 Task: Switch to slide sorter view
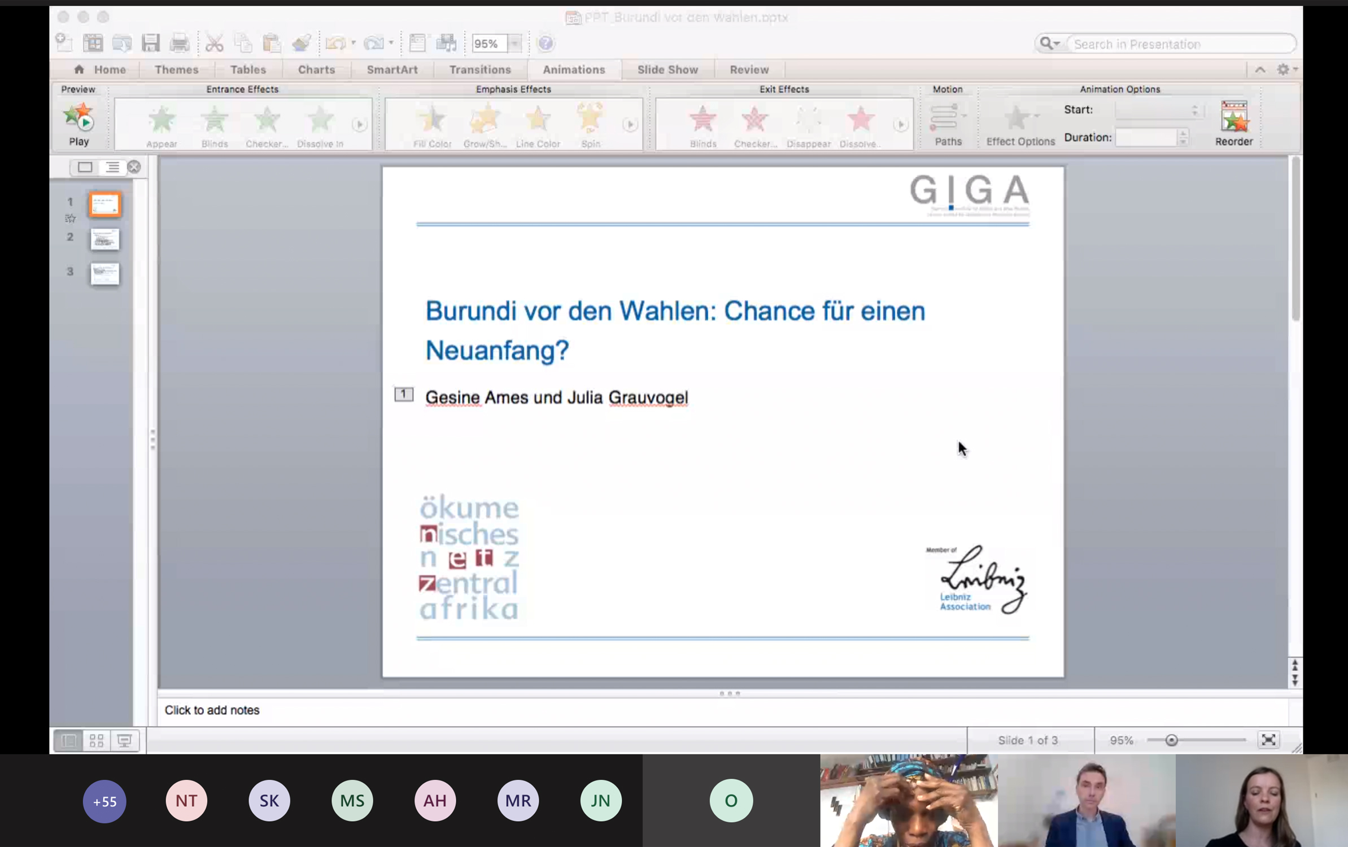[97, 740]
